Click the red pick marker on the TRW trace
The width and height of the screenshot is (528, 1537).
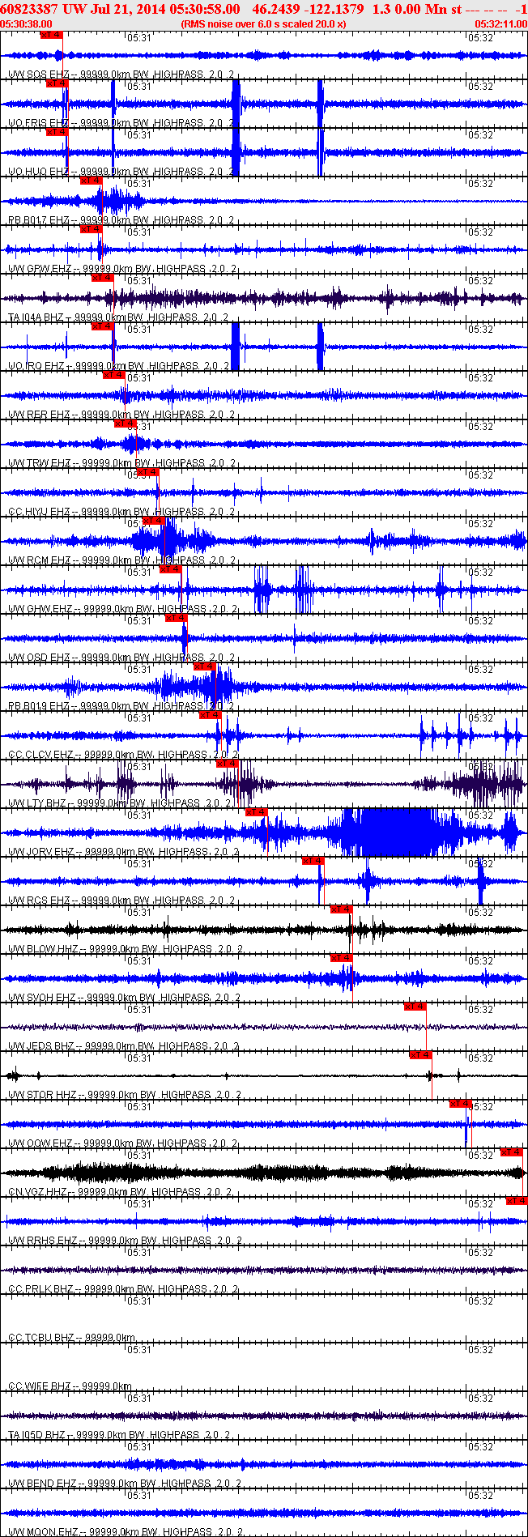[125, 424]
